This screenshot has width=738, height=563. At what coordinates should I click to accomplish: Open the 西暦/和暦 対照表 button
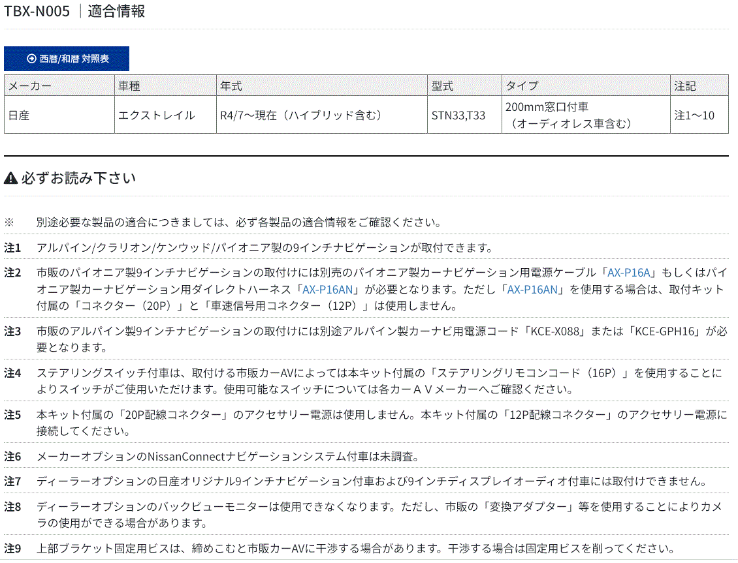coord(67,59)
